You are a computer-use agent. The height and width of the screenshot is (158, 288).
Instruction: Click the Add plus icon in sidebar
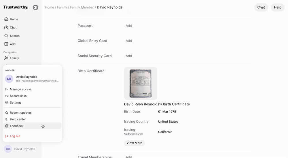pos(6,44)
